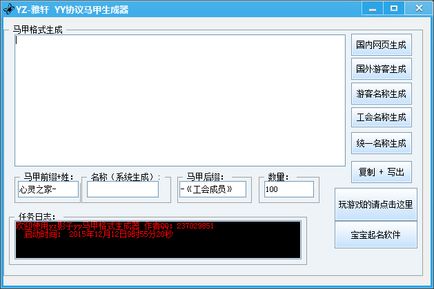434x289 pixels.
Task: Click the 统一名称生成 button
Action: tap(382, 143)
